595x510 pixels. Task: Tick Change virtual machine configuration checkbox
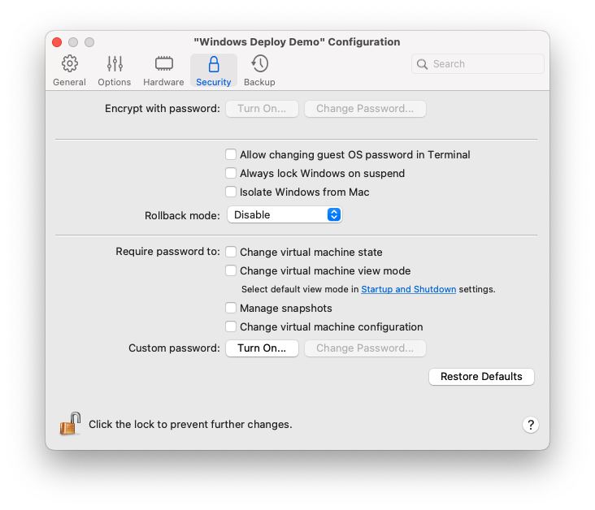[x=232, y=326]
